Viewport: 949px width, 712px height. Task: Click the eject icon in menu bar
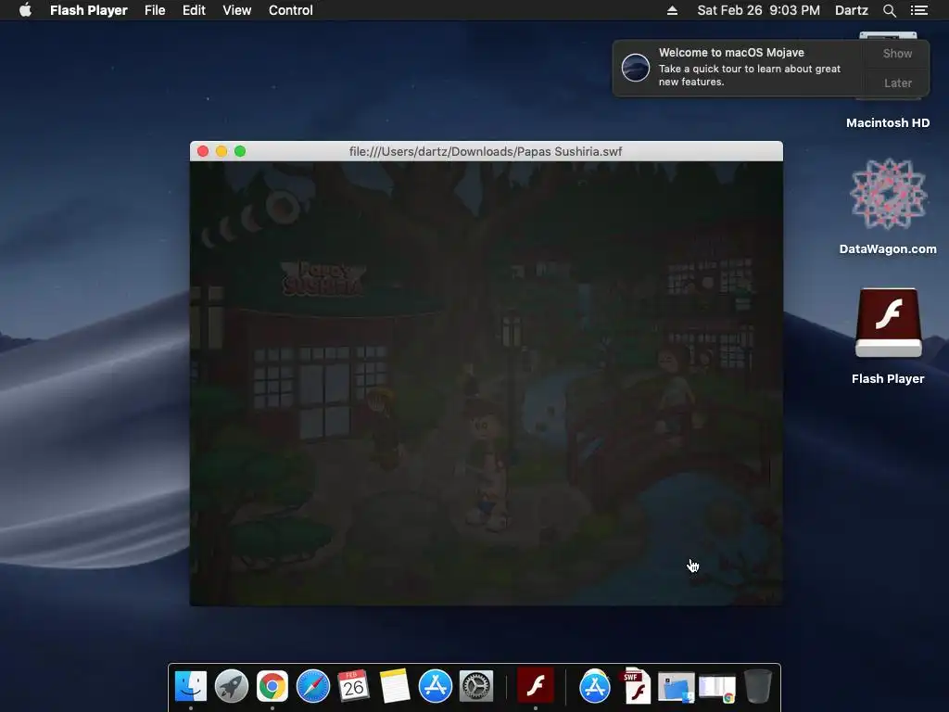coord(673,10)
